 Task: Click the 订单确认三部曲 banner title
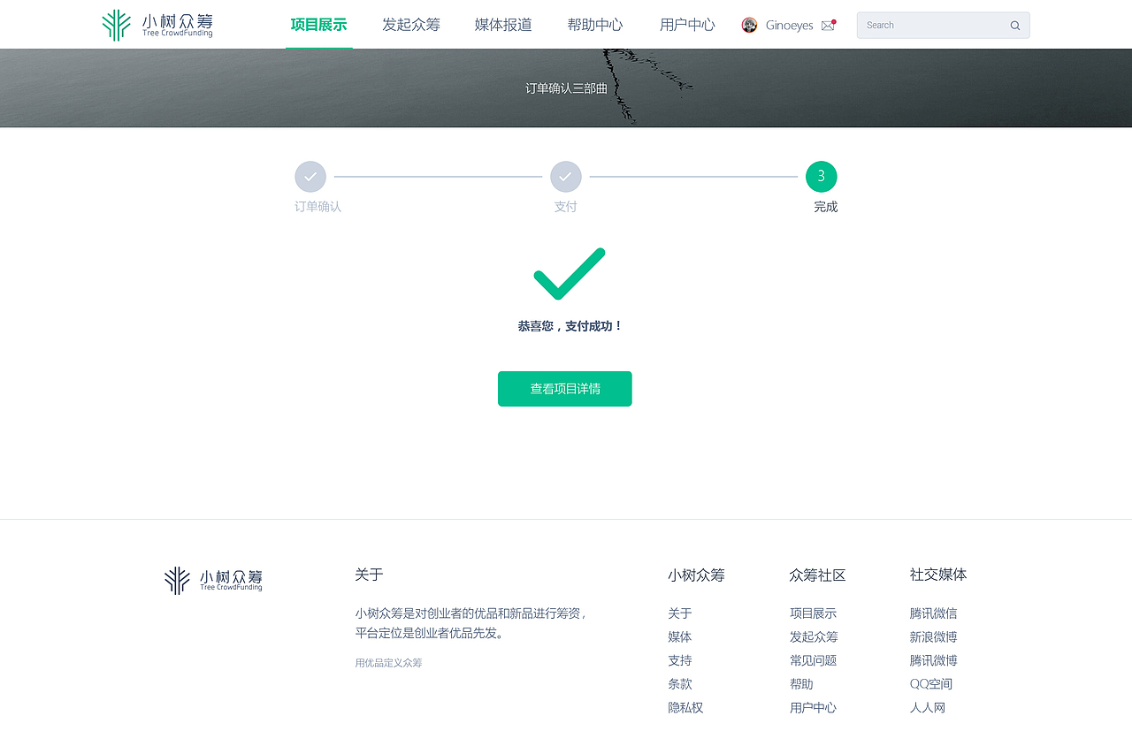567,88
